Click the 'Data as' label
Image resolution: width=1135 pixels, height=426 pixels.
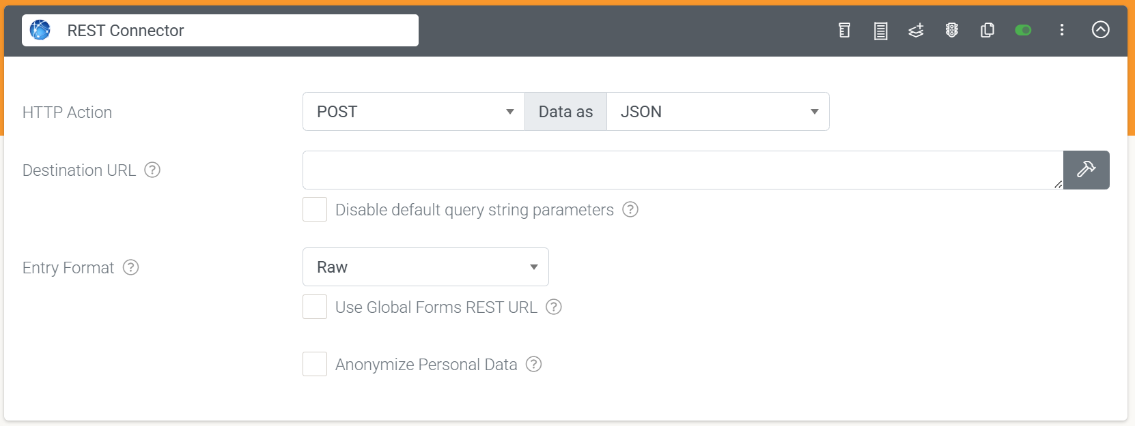(x=565, y=112)
